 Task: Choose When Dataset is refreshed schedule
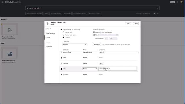point(94,32)
